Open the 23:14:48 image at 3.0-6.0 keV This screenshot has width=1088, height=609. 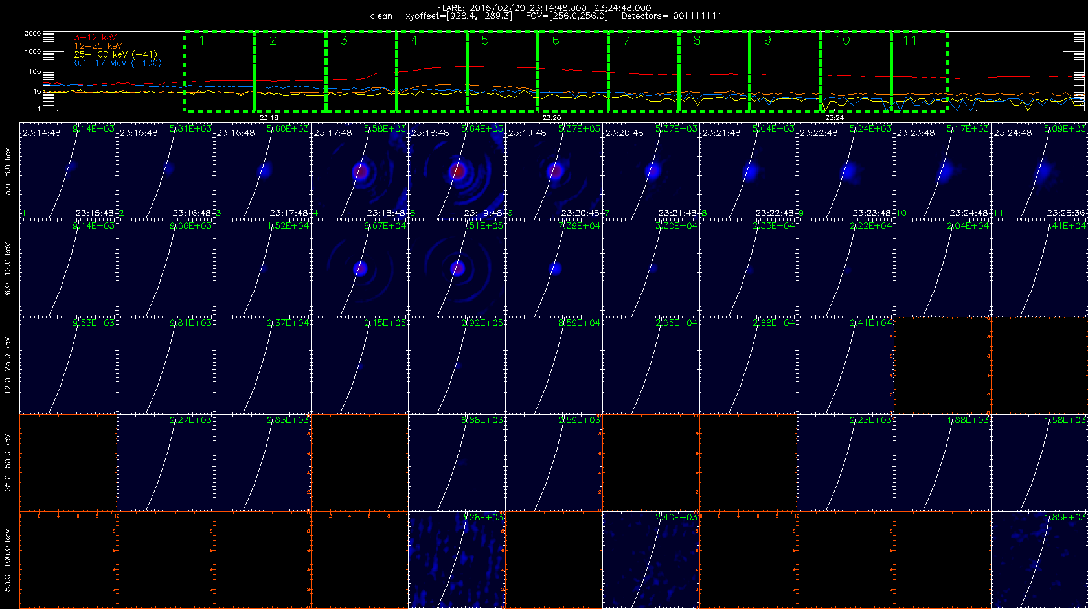click(68, 171)
